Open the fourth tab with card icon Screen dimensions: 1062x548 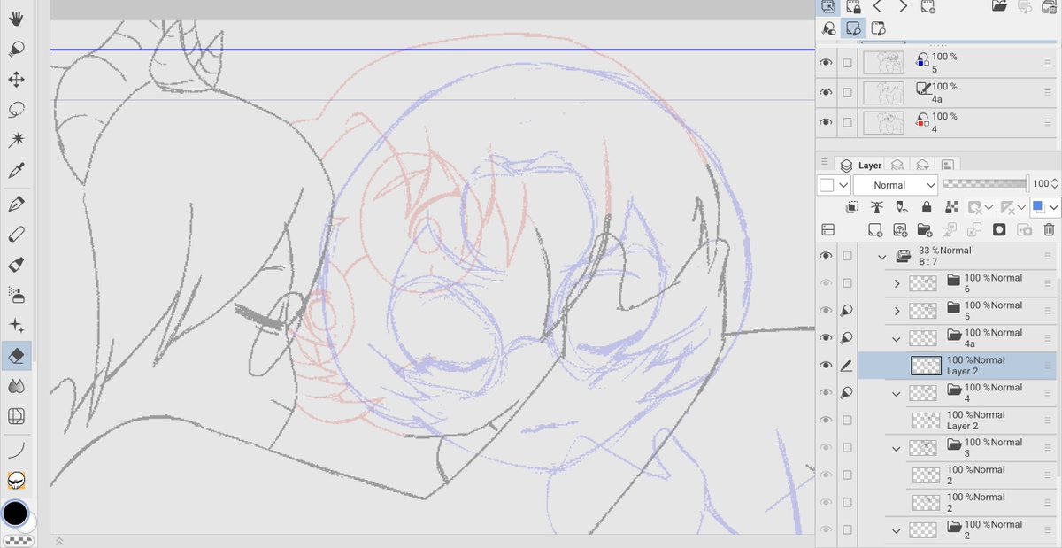coord(947,165)
